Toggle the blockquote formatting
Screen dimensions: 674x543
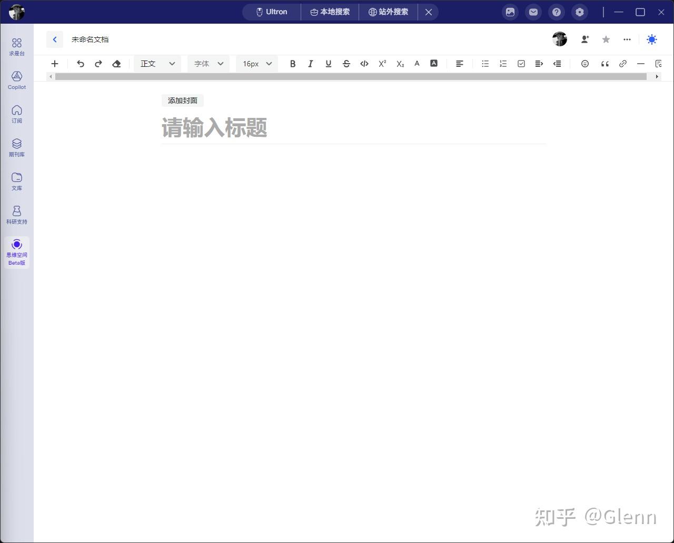pos(604,63)
